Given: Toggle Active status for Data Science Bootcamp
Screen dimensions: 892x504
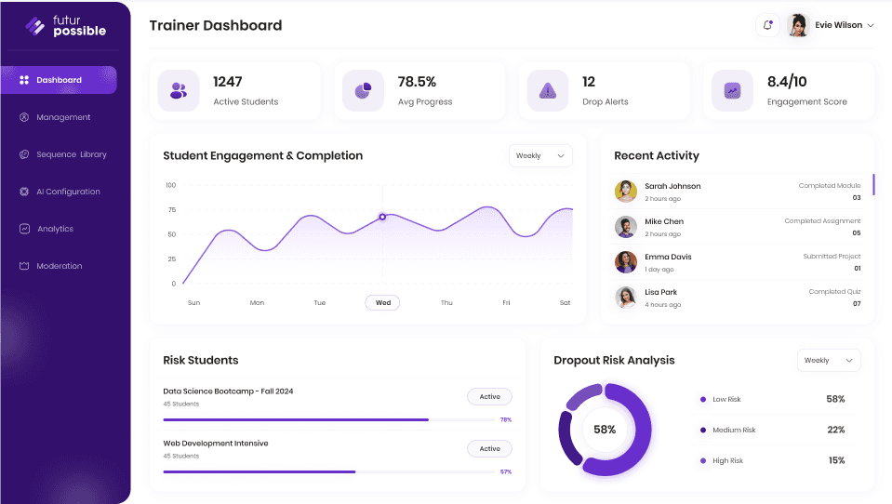Looking at the screenshot, I should tap(489, 397).
